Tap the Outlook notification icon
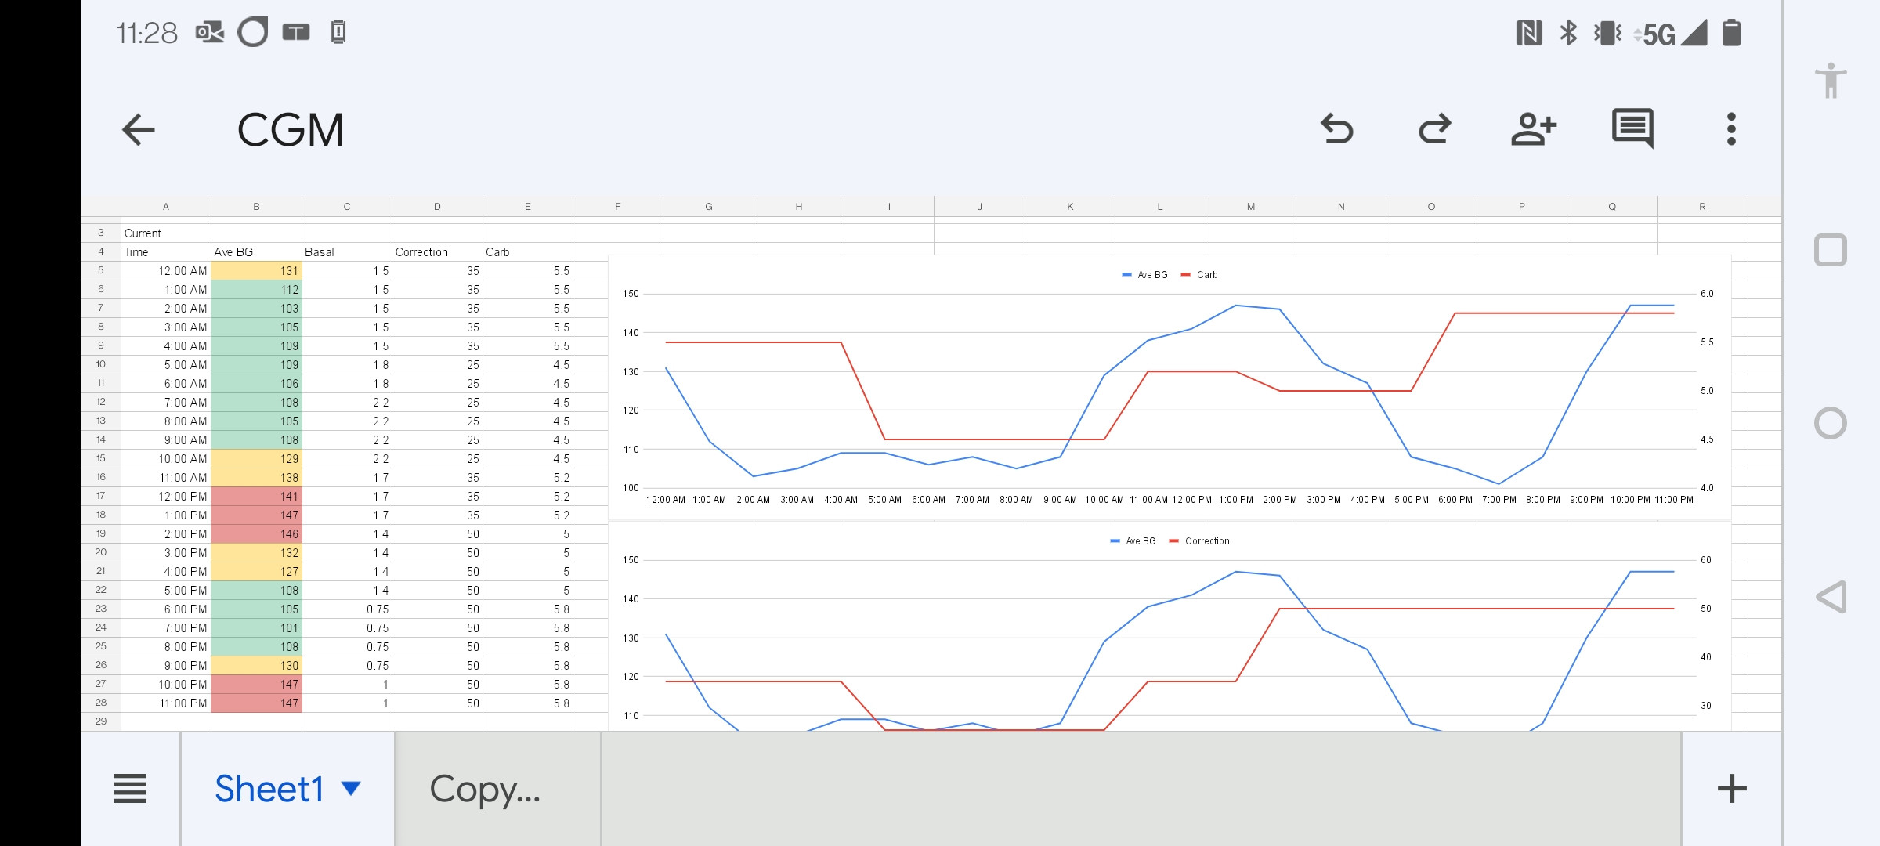 point(210,33)
